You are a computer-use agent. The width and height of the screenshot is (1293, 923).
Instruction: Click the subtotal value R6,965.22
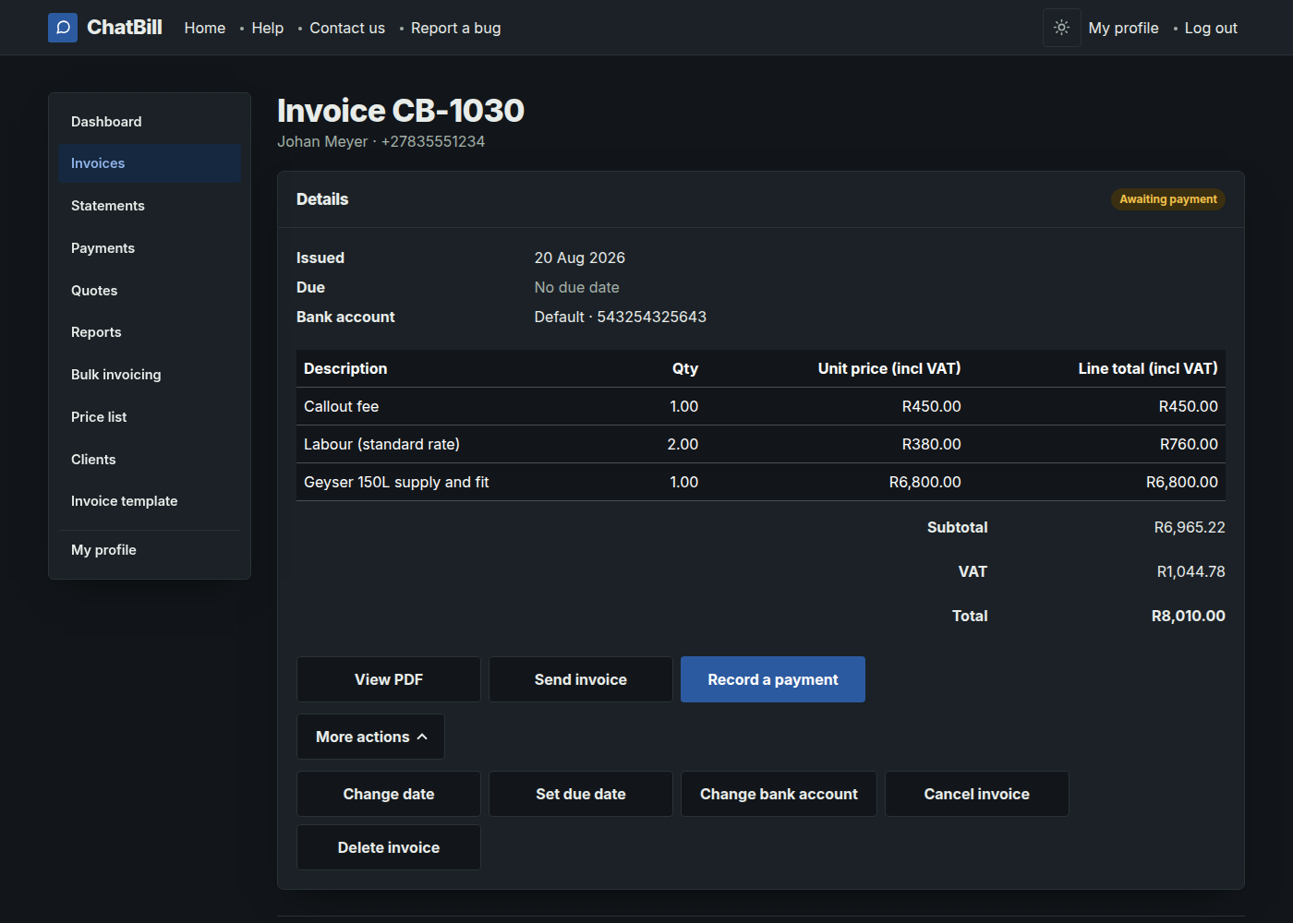tap(1190, 527)
